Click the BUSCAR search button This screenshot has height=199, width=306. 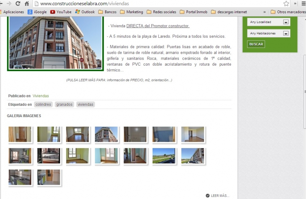point(256,44)
